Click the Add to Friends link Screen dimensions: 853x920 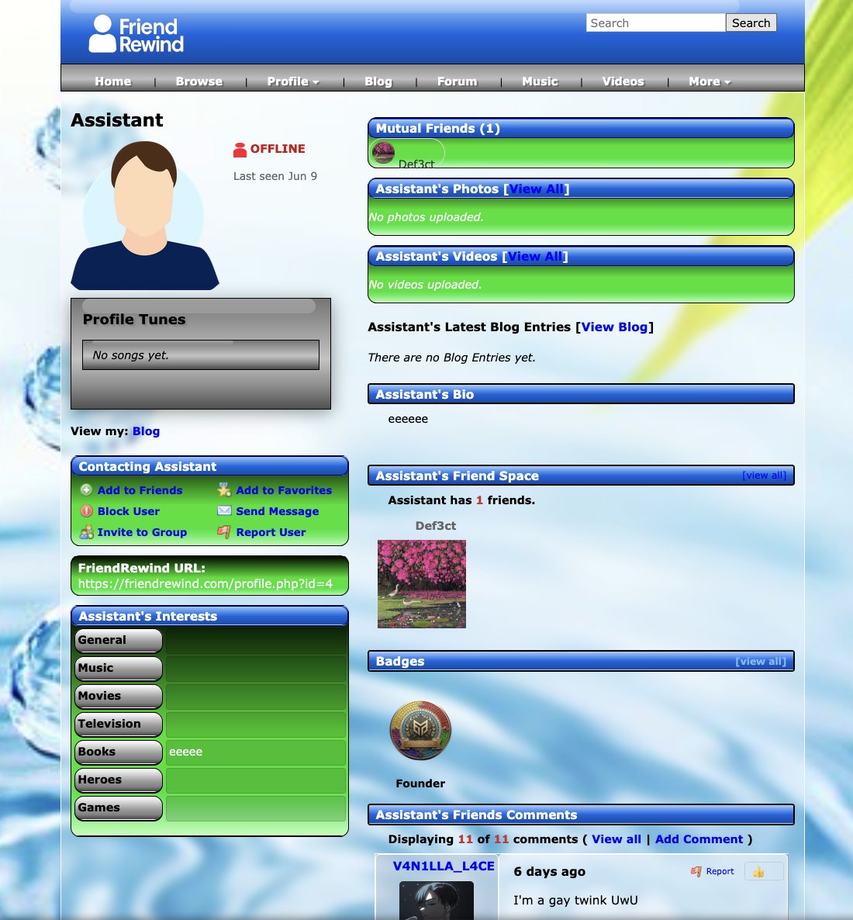tap(140, 490)
